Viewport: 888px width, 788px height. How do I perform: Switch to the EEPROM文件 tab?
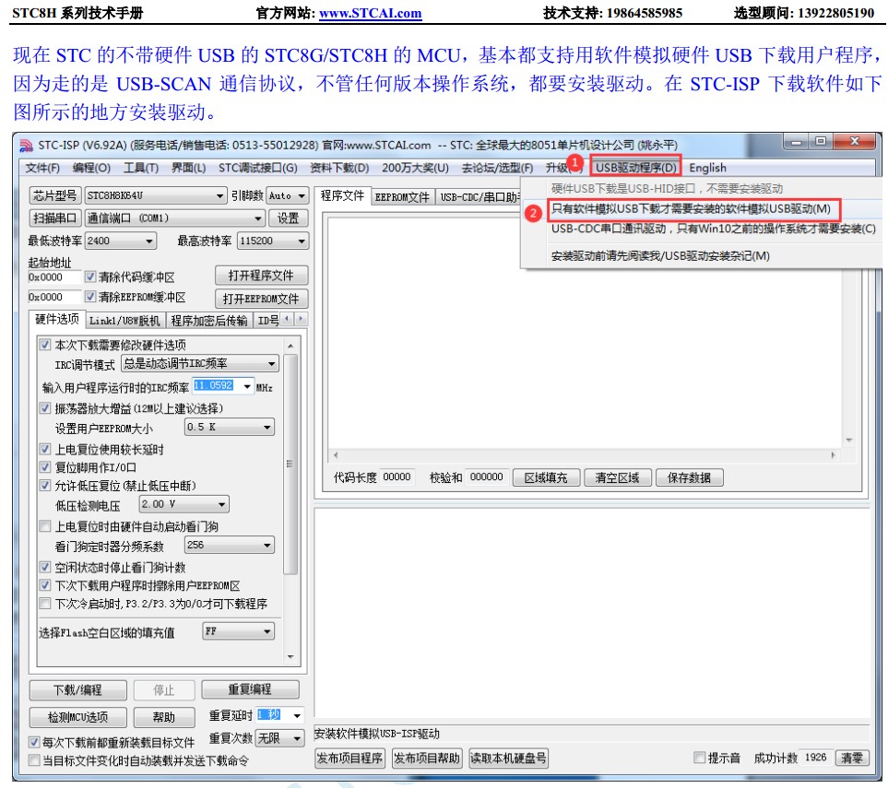pos(402,197)
